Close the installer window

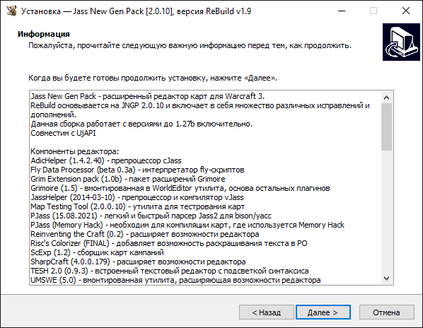(x=406, y=11)
